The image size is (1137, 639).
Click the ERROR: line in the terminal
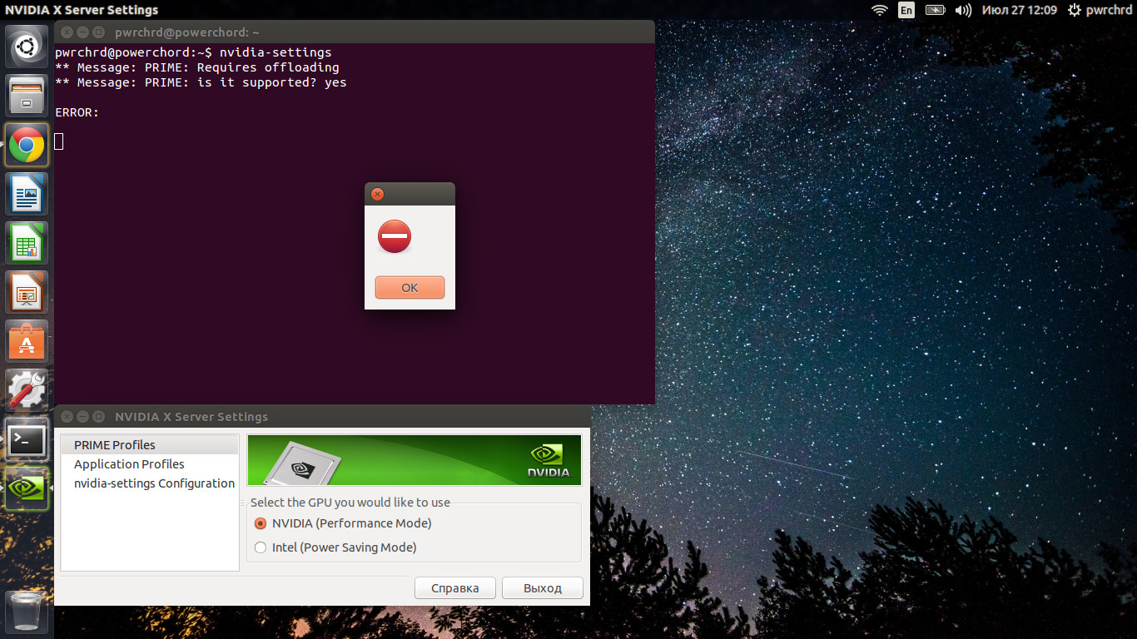[x=77, y=112]
